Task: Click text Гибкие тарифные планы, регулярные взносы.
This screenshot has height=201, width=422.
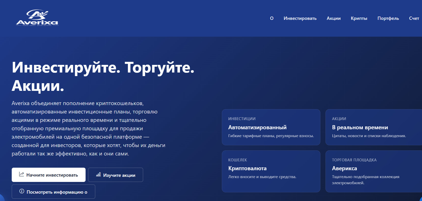Action: coord(271,136)
